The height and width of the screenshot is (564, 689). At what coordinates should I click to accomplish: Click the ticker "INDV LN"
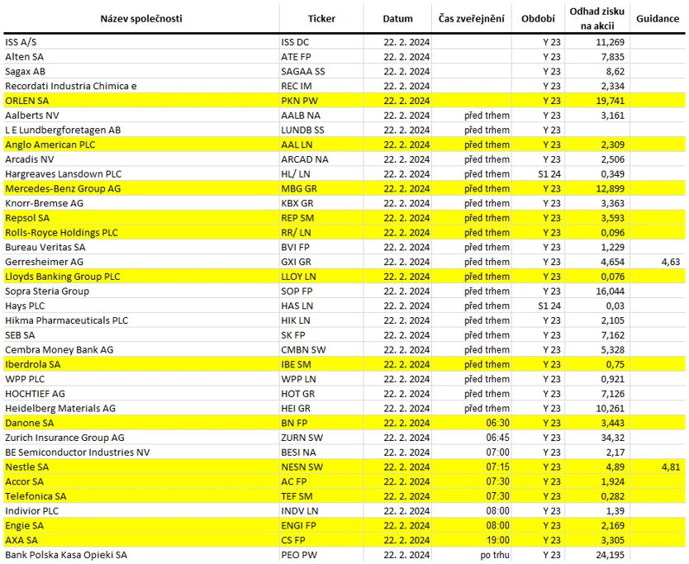[300, 511]
